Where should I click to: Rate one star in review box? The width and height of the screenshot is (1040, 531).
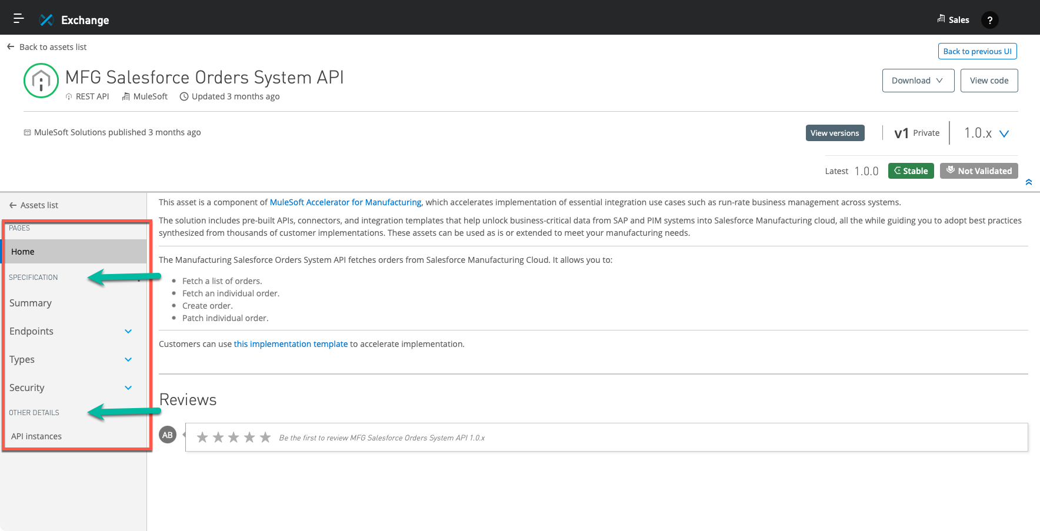[x=202, y=437]
